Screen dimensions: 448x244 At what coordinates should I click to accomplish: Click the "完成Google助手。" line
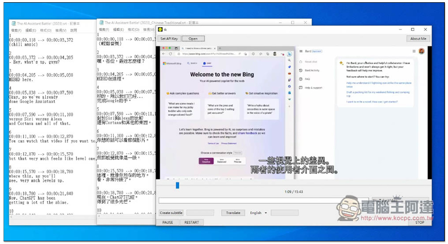(x=114, y=101)
